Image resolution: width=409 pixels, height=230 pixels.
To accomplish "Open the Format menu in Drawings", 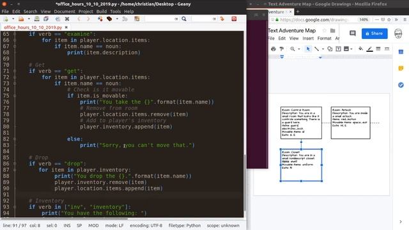I will [x=324, y=38].
